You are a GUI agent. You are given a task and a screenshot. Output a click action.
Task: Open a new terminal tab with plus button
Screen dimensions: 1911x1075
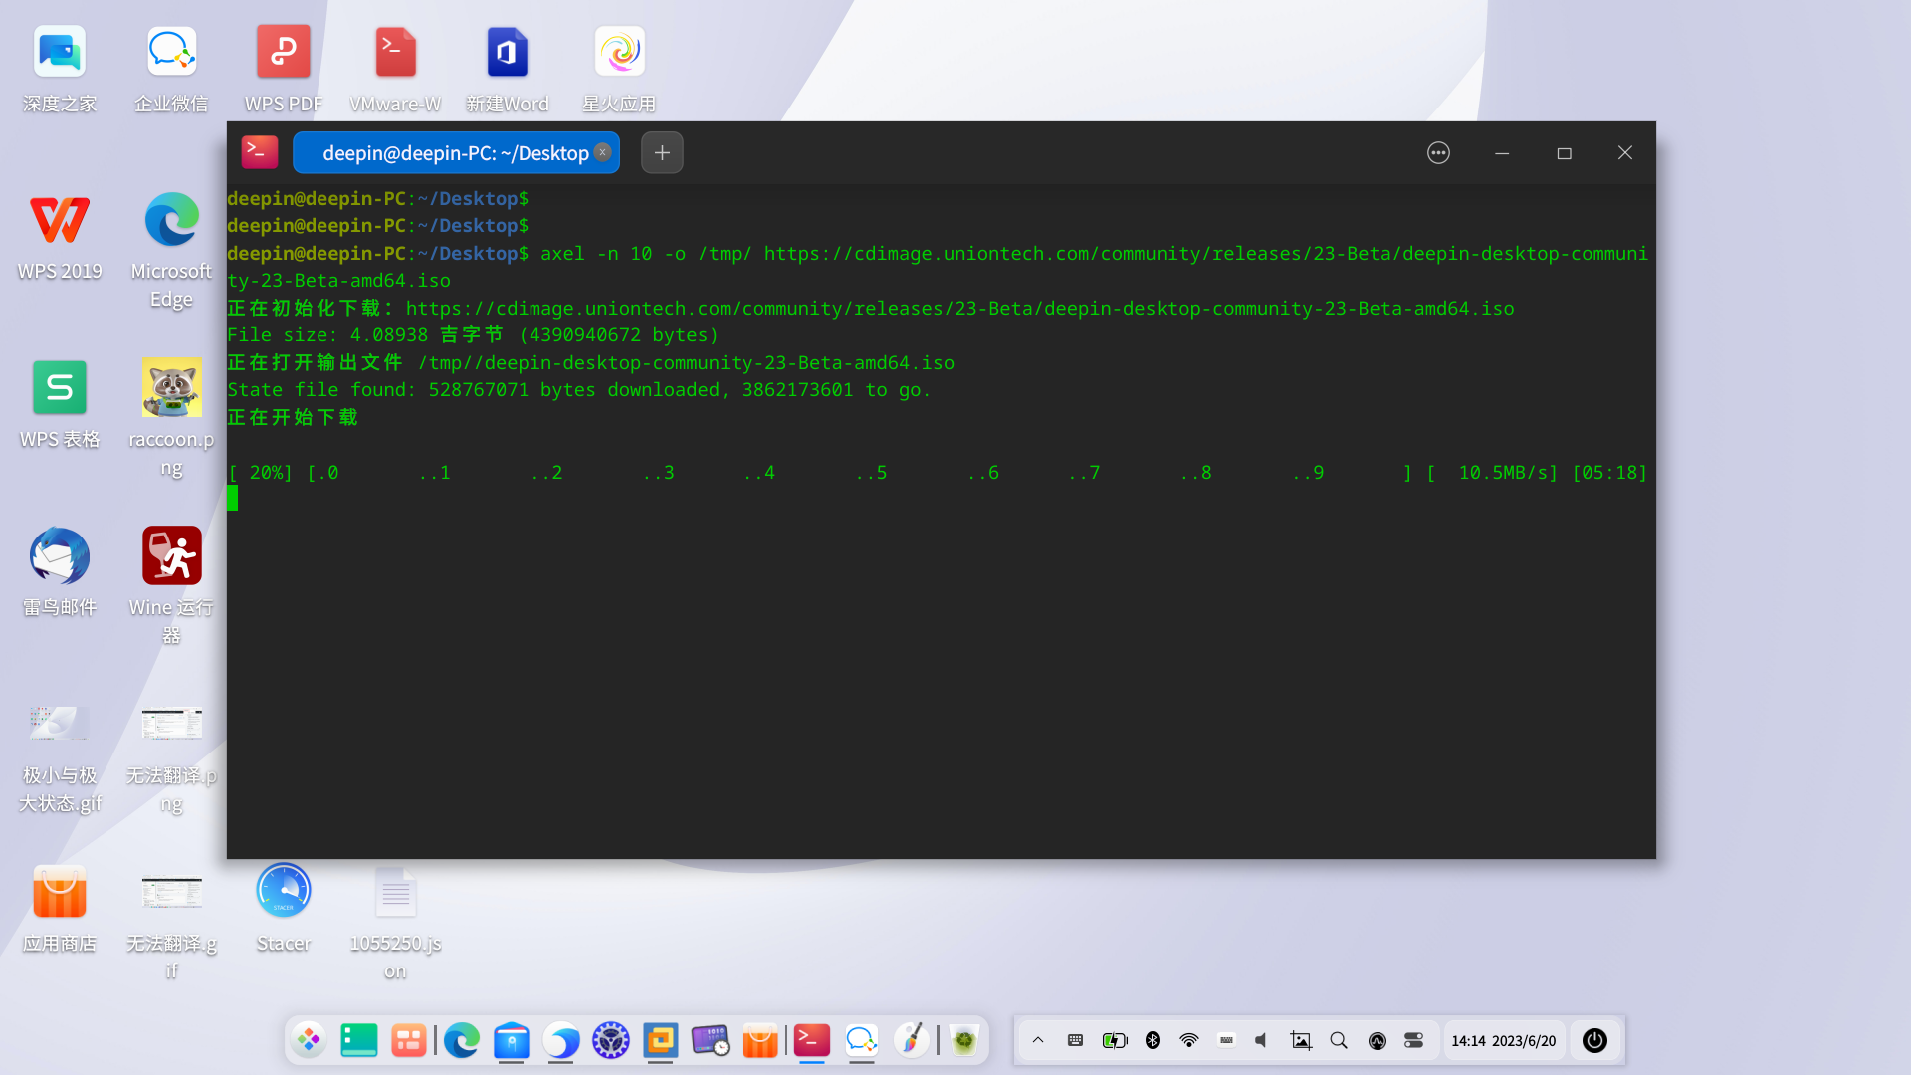click(x=662, y=152)
